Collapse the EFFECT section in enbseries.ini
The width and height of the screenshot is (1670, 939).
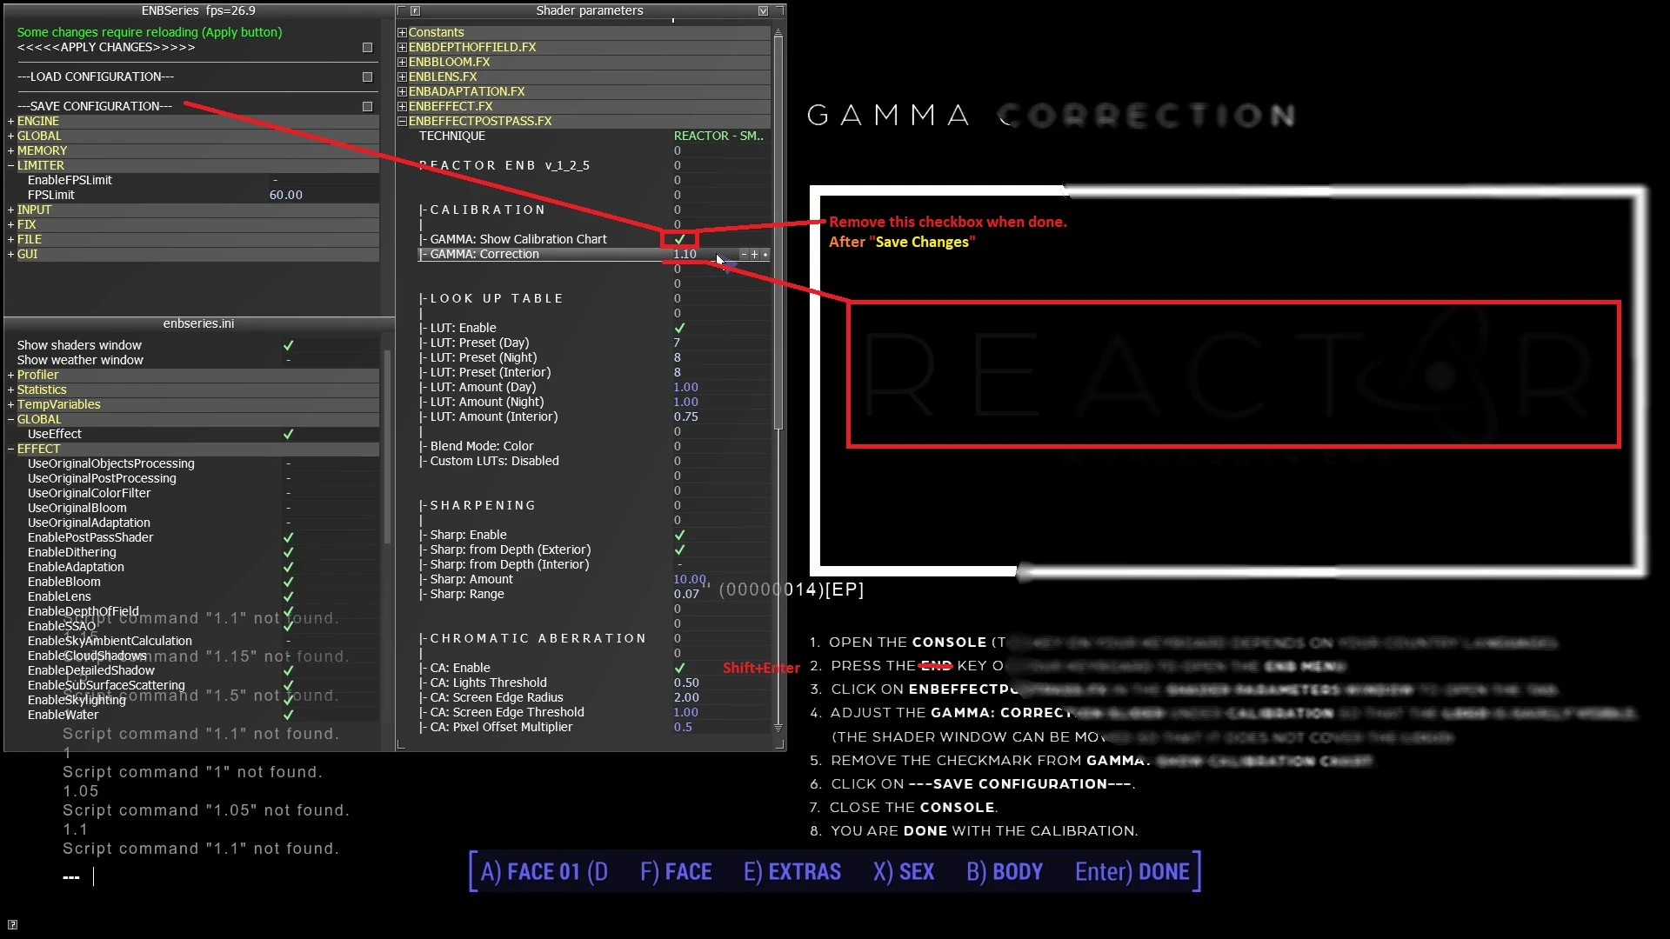[x=11, y=450]
